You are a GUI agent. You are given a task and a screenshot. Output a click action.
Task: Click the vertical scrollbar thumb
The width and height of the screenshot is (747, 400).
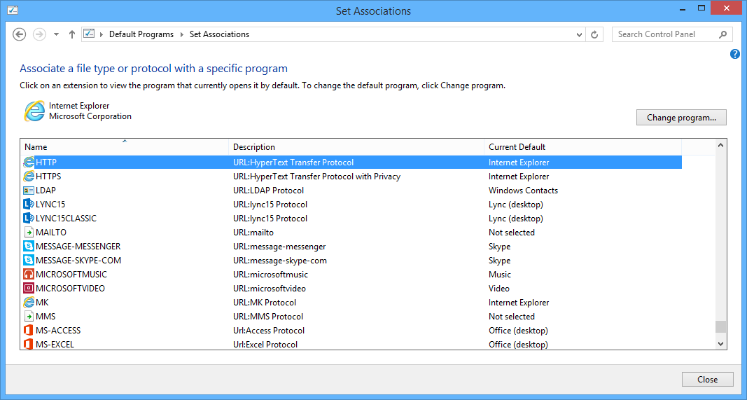(x=720, y=326)
